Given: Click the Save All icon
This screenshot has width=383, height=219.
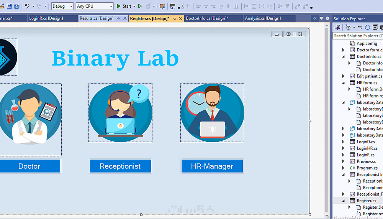Looking at the screenshot, I should tap(17, 6).
